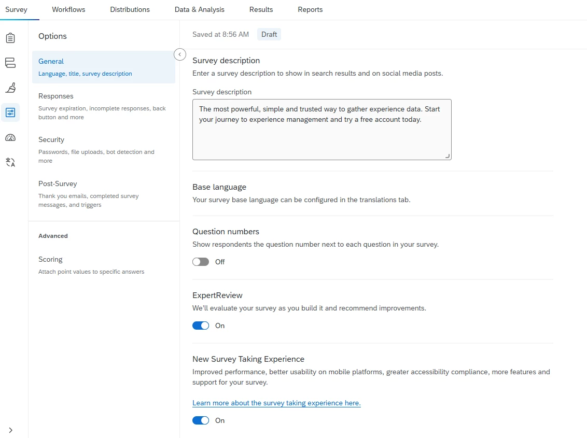Click the 'Question numbers' heading
The height and width of the screenshot is (438, 587).
(x=226, y=232)
